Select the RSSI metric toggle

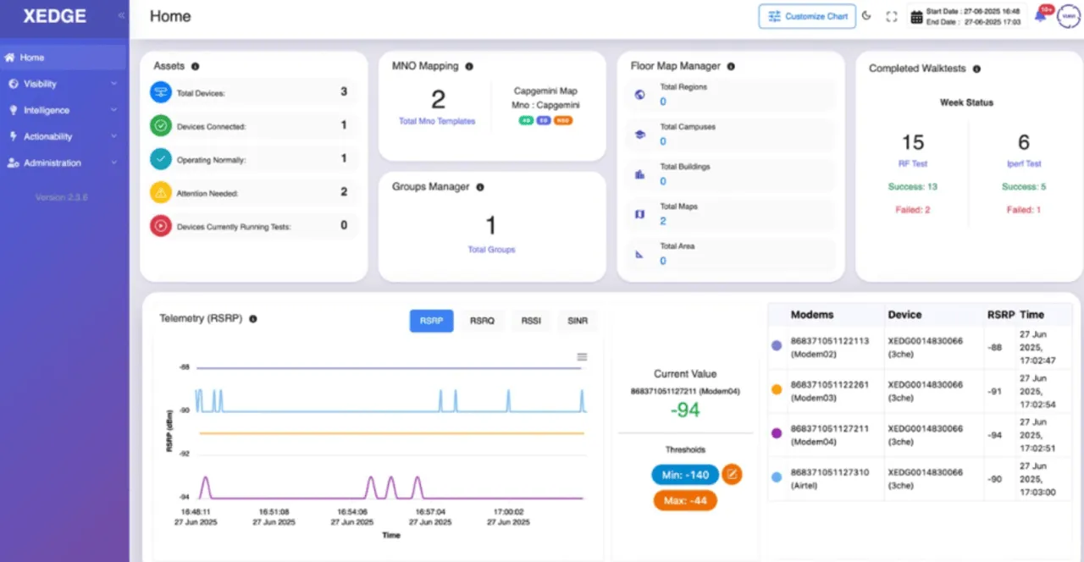pyautogui.click(x=531, y=321)
